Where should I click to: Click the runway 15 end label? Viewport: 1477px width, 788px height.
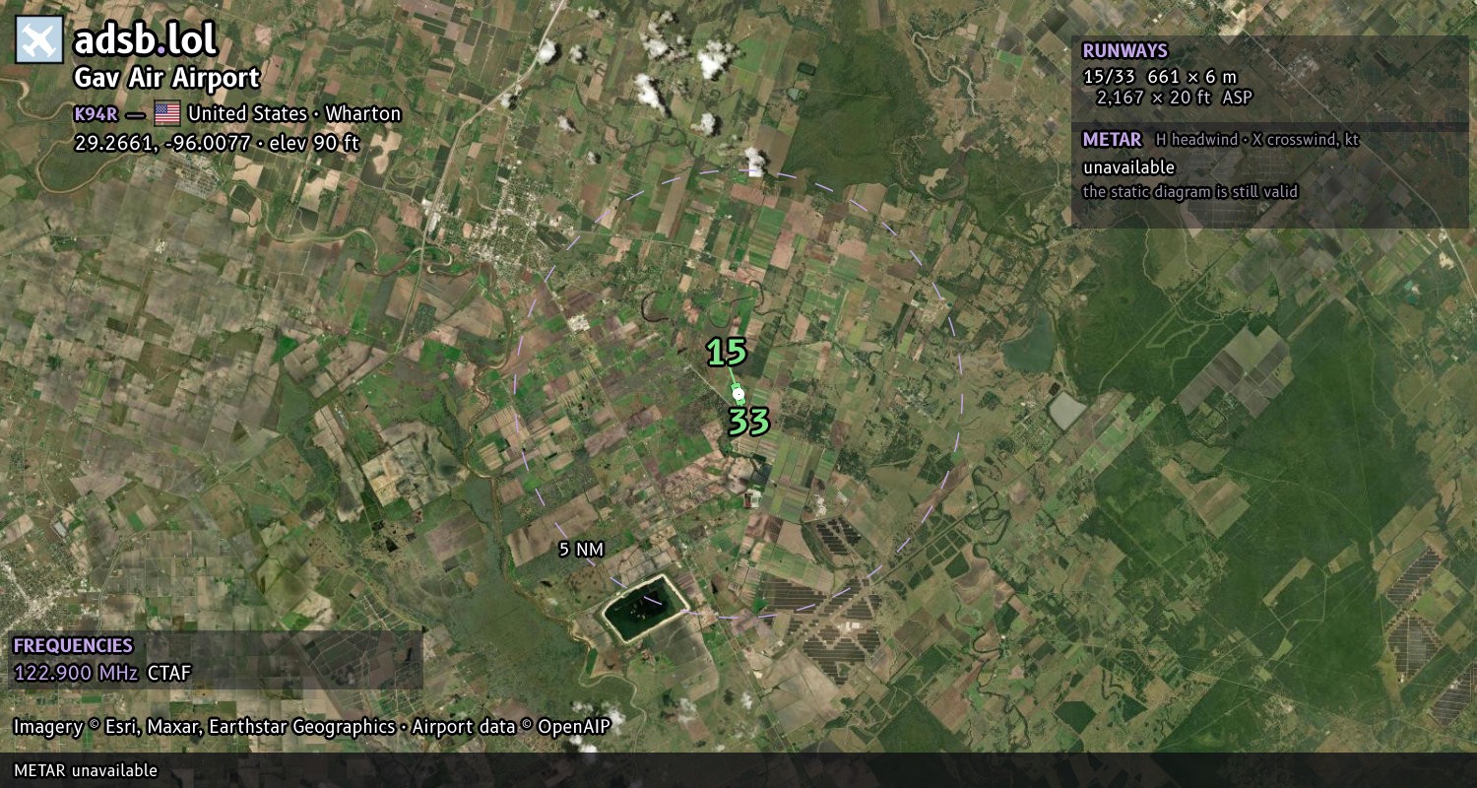(727, 352)
